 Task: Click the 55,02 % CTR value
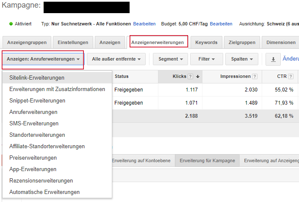(x=284, y=90)
